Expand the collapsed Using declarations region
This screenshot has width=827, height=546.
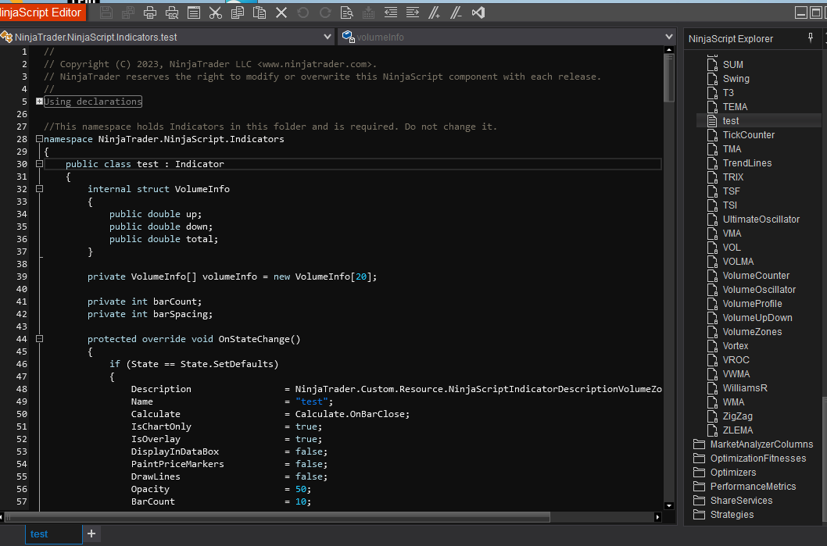click(x=39, y=102)
